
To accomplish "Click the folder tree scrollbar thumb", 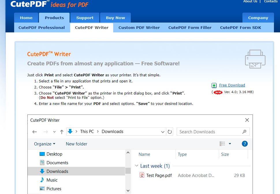I will [128, 171].
